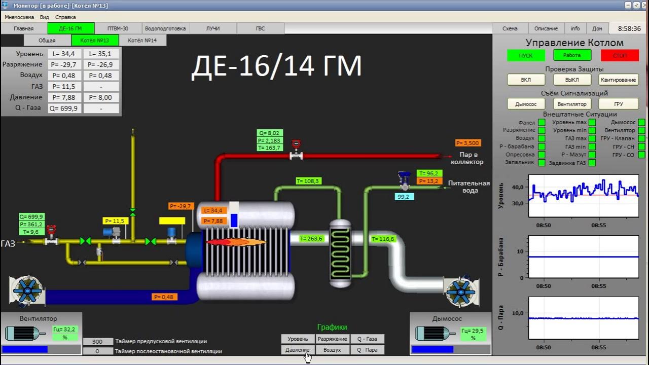Switch to the ГВС tab

point(260,28)
